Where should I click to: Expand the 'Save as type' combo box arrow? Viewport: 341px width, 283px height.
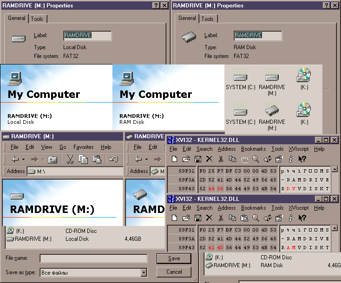(144, 272)
